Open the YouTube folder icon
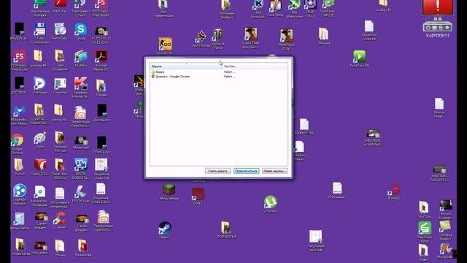This screenshot has height=263, width=467. [x=424, y=210]
